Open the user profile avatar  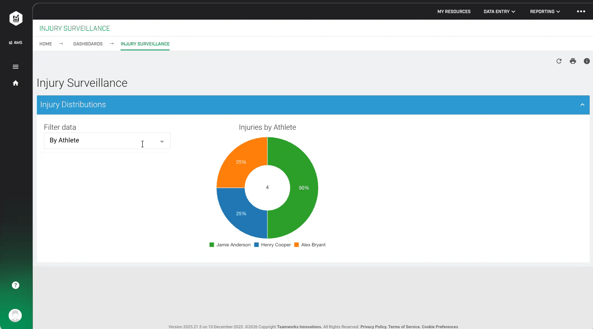tap(15, 315)
